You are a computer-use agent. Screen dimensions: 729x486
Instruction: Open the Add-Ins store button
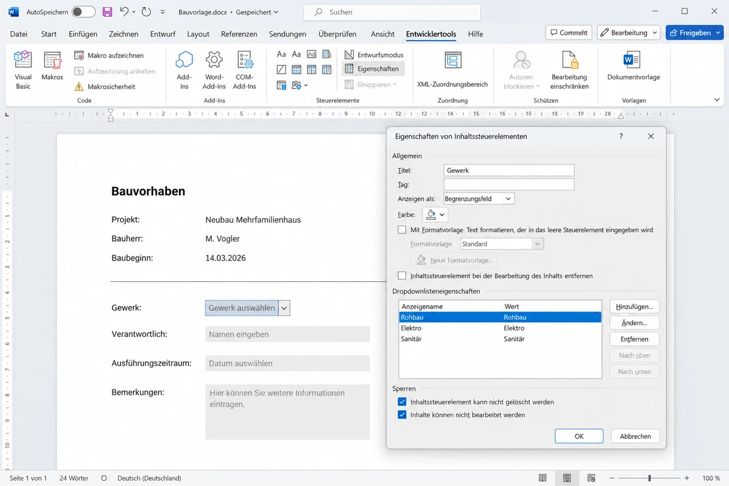184,70
